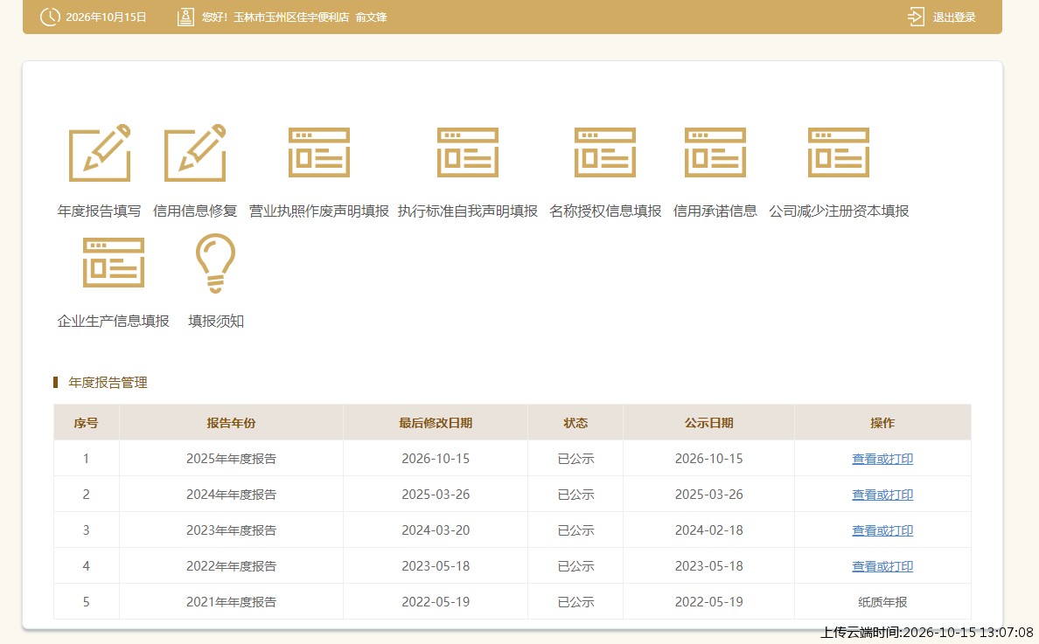Click the user profile icon in header
This screenshot has width=1039, height=644.
point(185,17)
